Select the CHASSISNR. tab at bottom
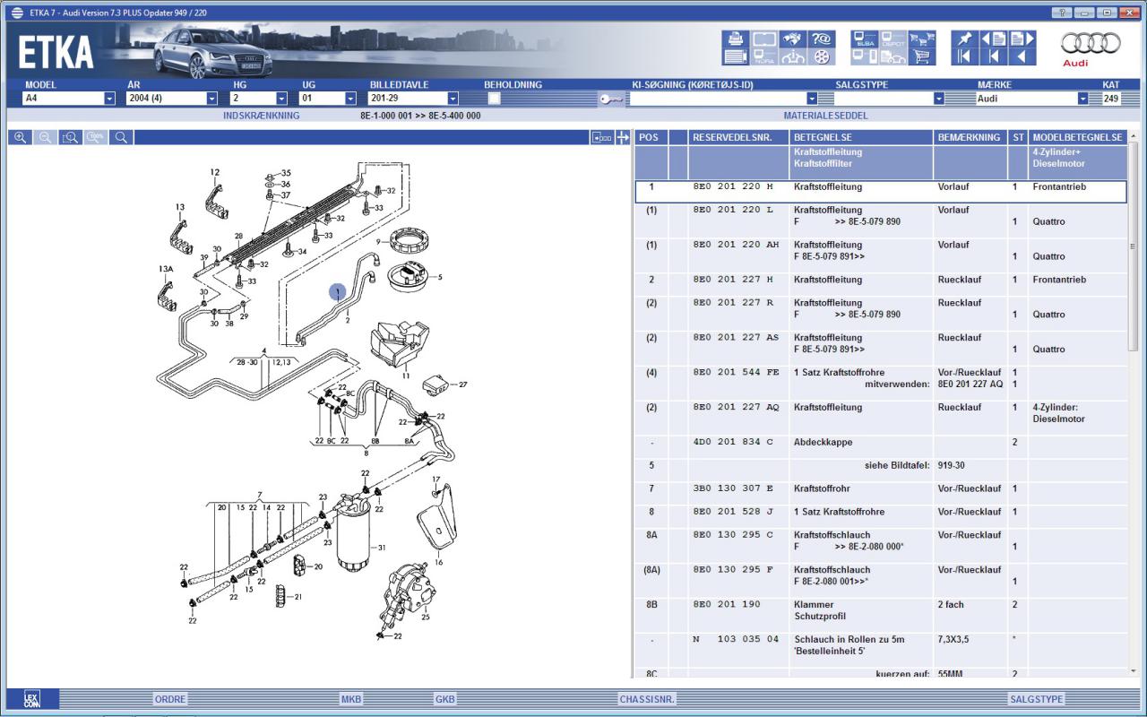Screen dimensions: 1147x717 [x=646, y=699]
